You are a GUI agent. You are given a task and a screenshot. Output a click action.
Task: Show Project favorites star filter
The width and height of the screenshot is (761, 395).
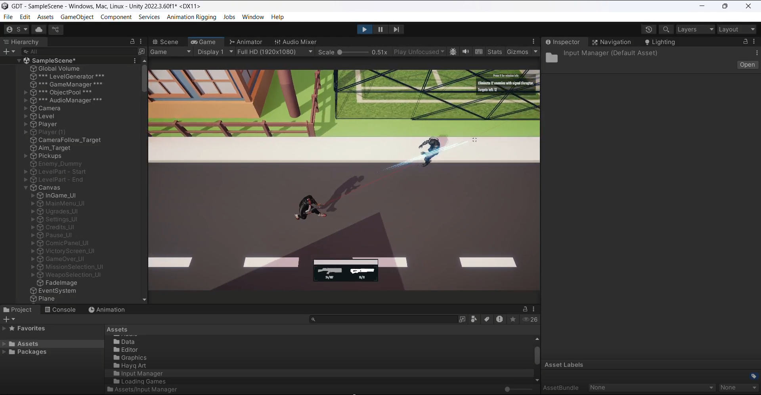513,319
